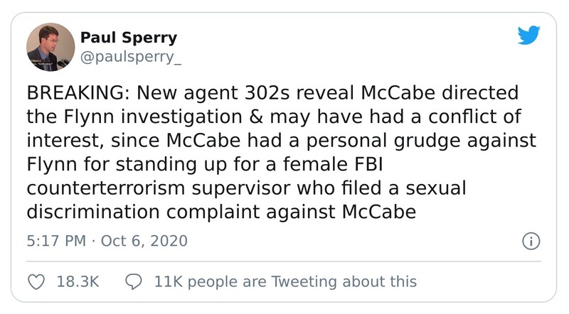The width and height of the screenshot is (569, 314).
Task: Open the tweet info circle icon
Action: pos(530,240)
